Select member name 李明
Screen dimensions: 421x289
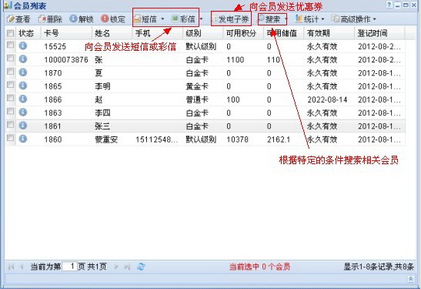(102, 86)
